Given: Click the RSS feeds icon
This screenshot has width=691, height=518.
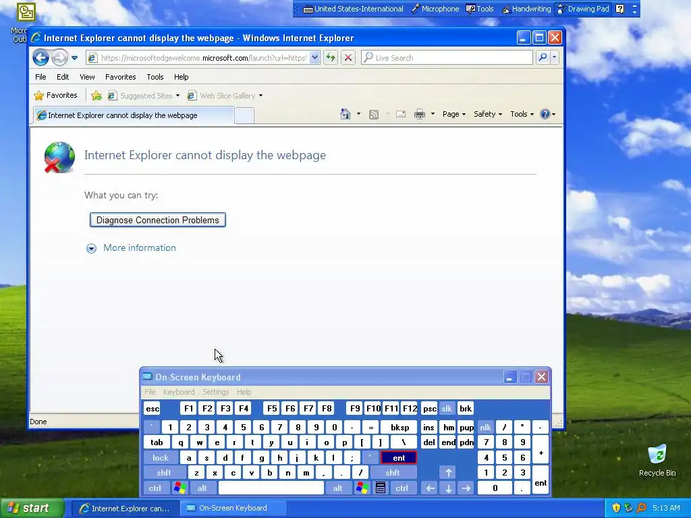Looking at the screenshot, I should pyautogui.click(x=374, y=115).
